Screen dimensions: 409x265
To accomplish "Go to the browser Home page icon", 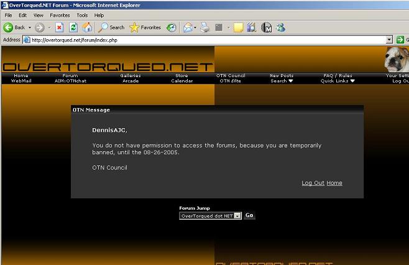I will [x=87, y=27].
